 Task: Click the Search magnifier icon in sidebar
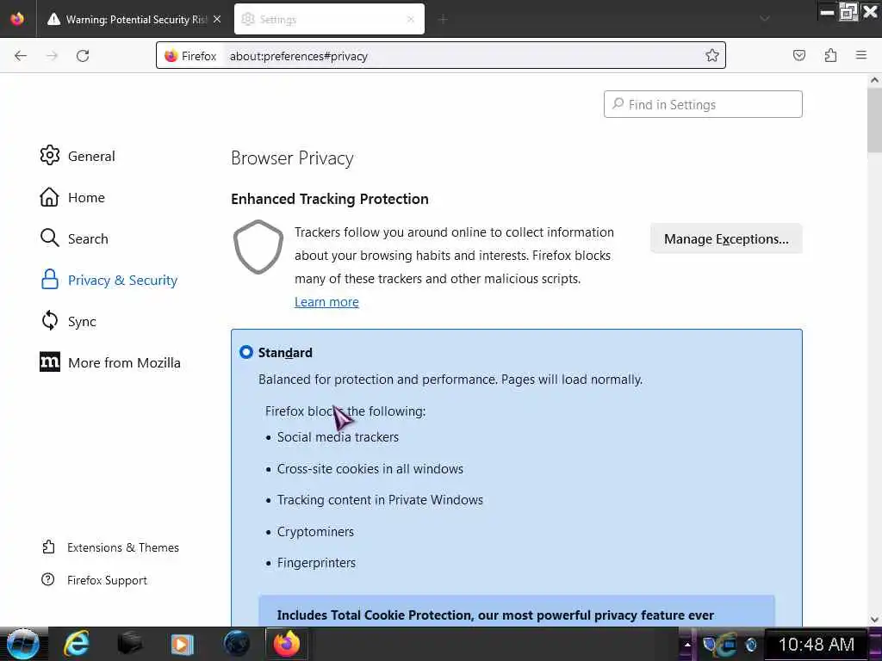[x=49, y=238]
